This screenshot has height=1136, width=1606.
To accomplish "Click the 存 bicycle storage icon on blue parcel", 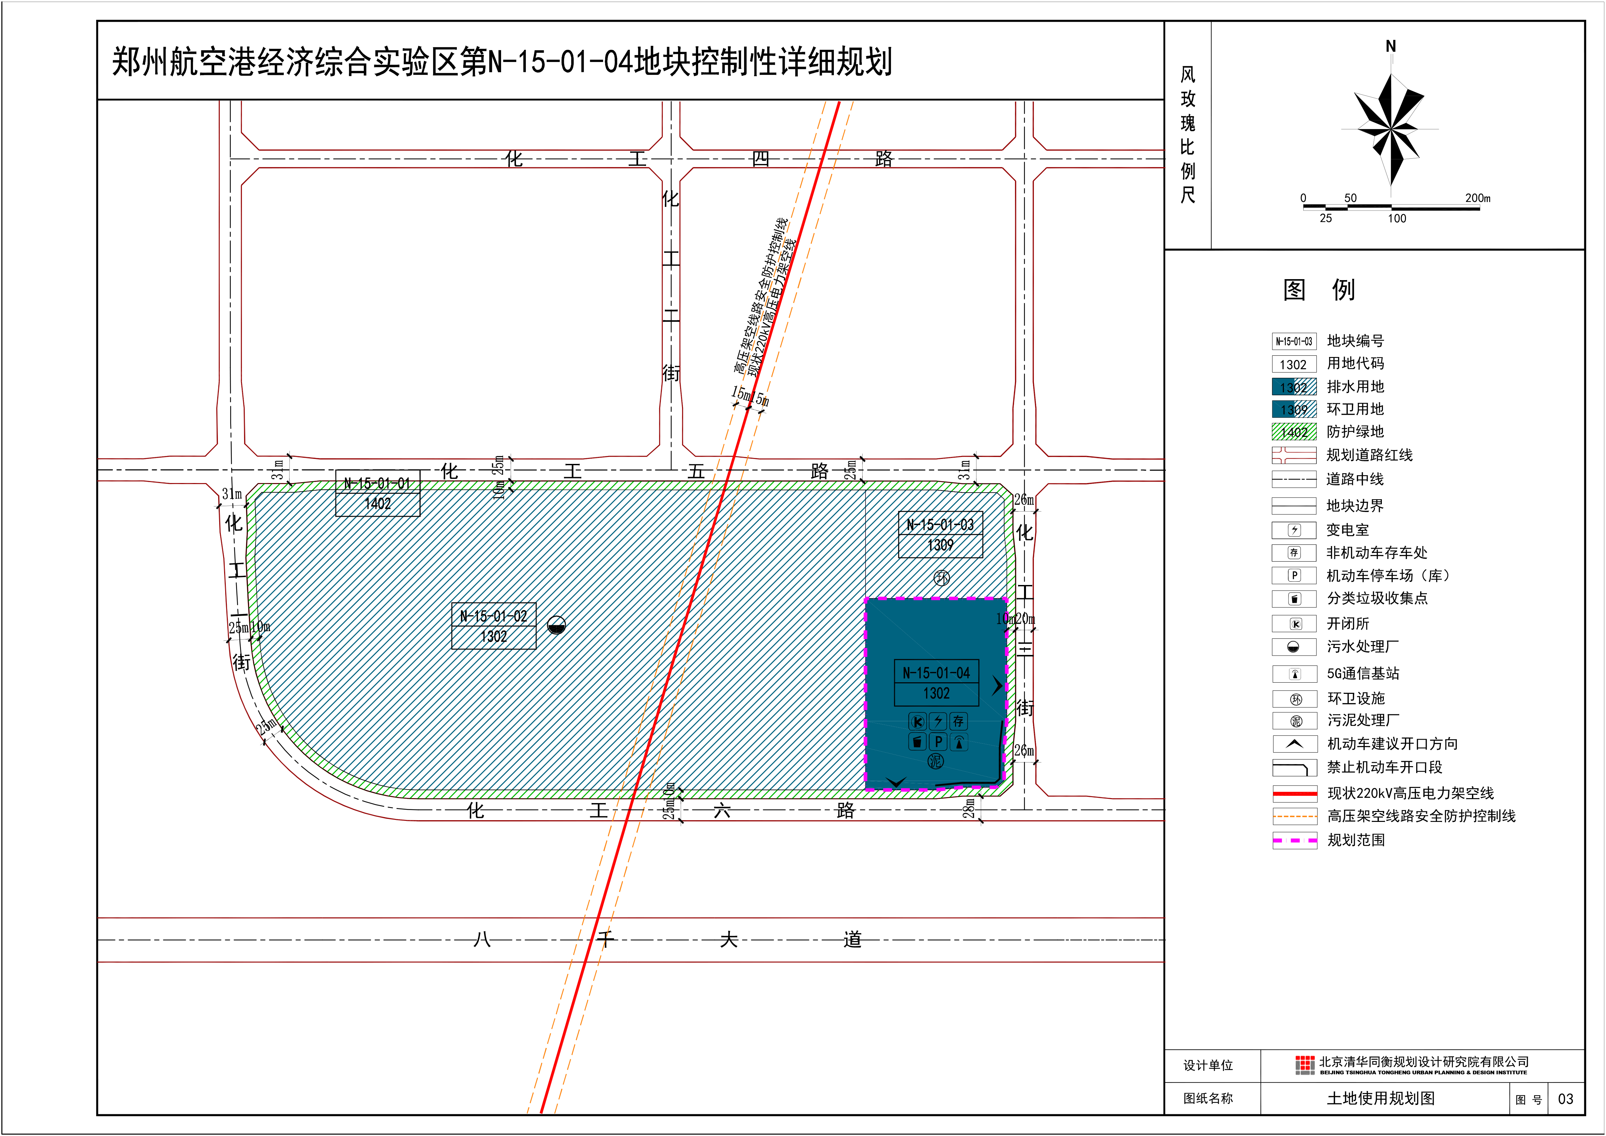I will pyautogui.click(x=959, y=721).
